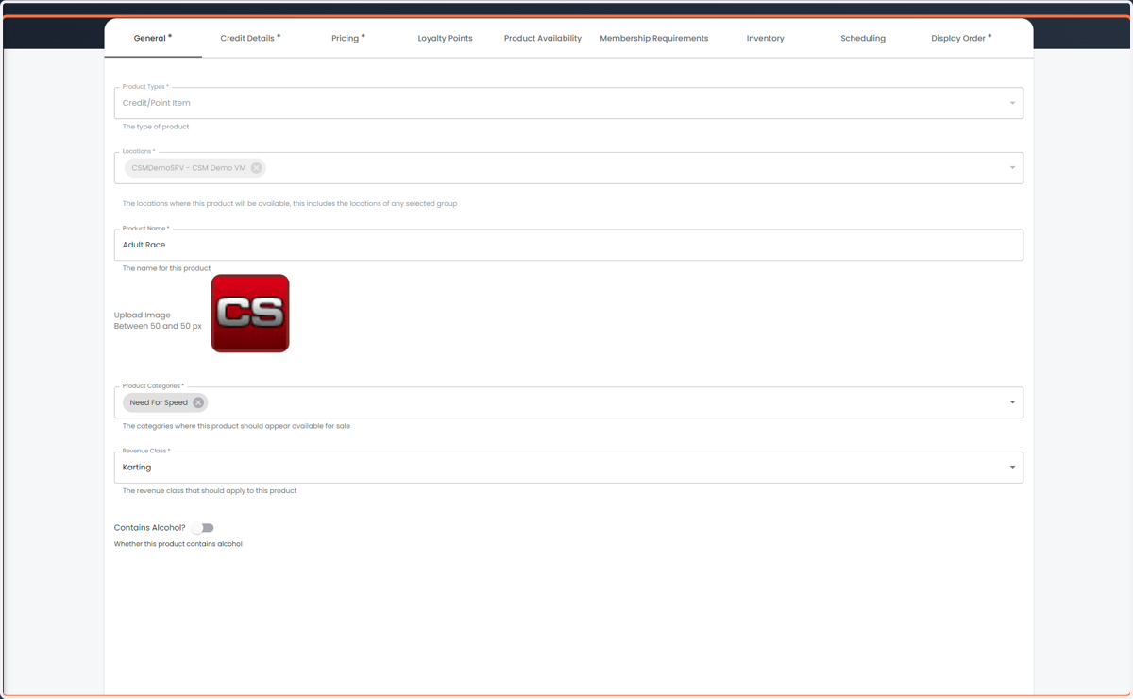Click the CS product image thumbnail
Viewport: 1133px width, 699px height.
pyautogui.click(x=250, y=314)
